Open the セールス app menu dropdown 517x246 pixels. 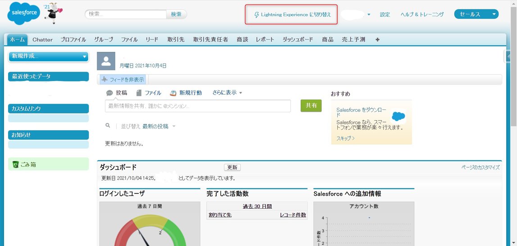476,14
